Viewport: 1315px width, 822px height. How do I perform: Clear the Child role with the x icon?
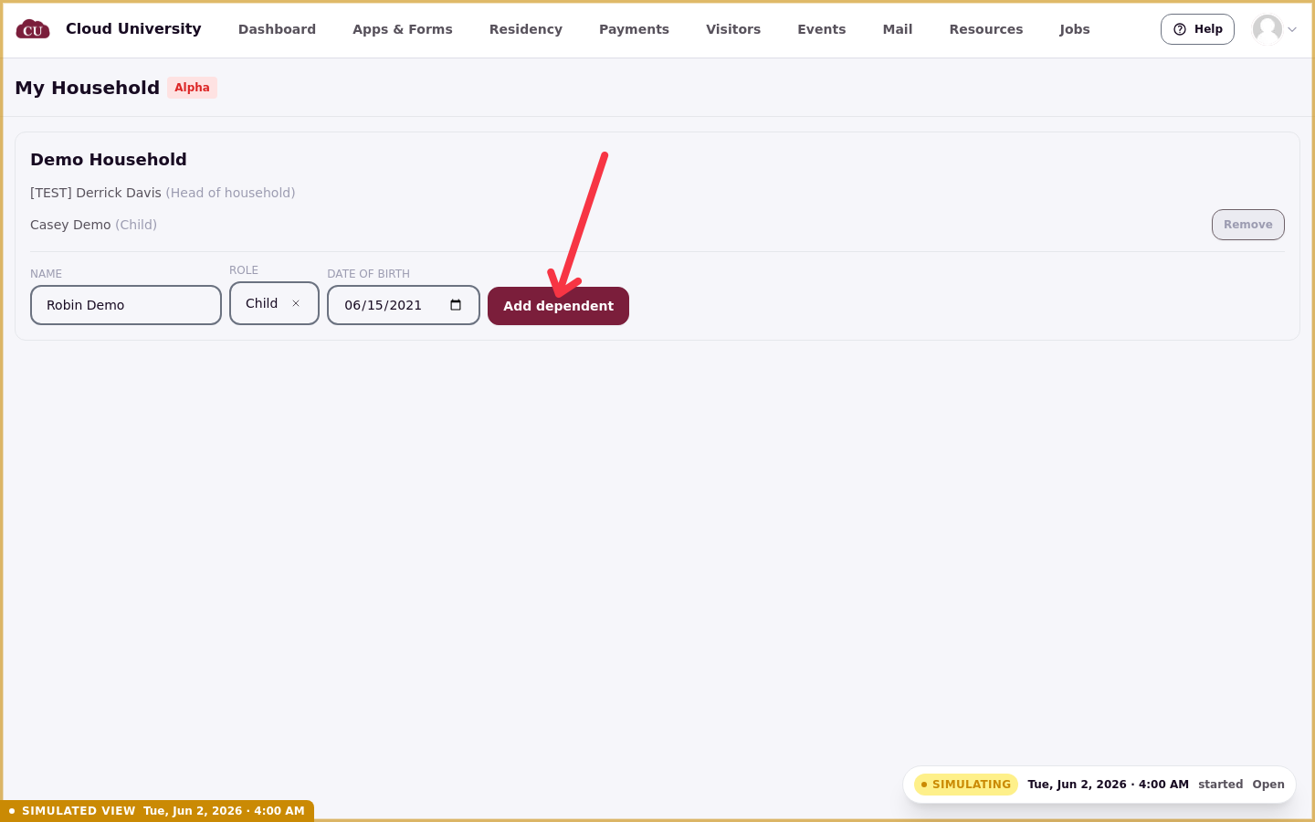point(296,303)
